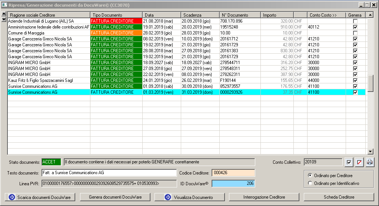The image size is (379, 206).
Task: Uncheck Genera for Kauz Fritz & Figlio
Action: click(x=355, y=80)
